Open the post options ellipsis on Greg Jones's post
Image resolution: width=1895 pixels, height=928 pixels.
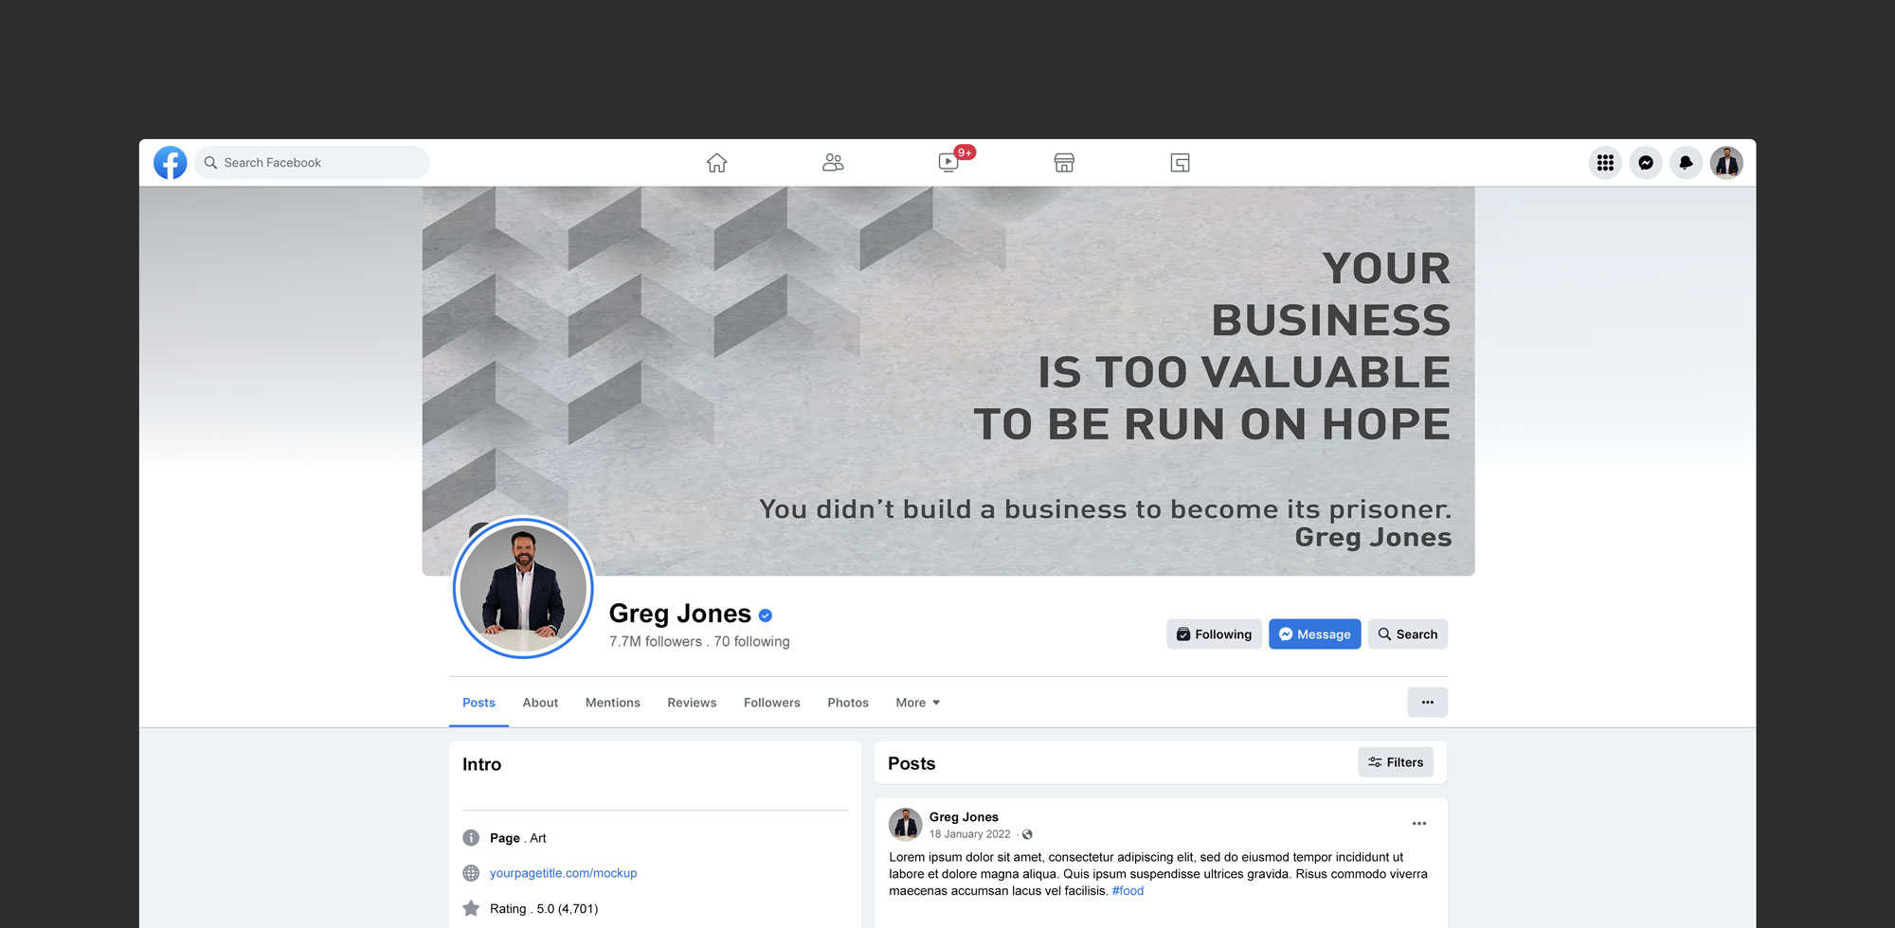[x=1418, y=823]
